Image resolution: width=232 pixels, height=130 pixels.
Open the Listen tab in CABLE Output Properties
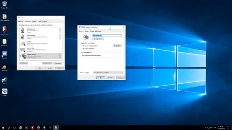pos(87,31)
